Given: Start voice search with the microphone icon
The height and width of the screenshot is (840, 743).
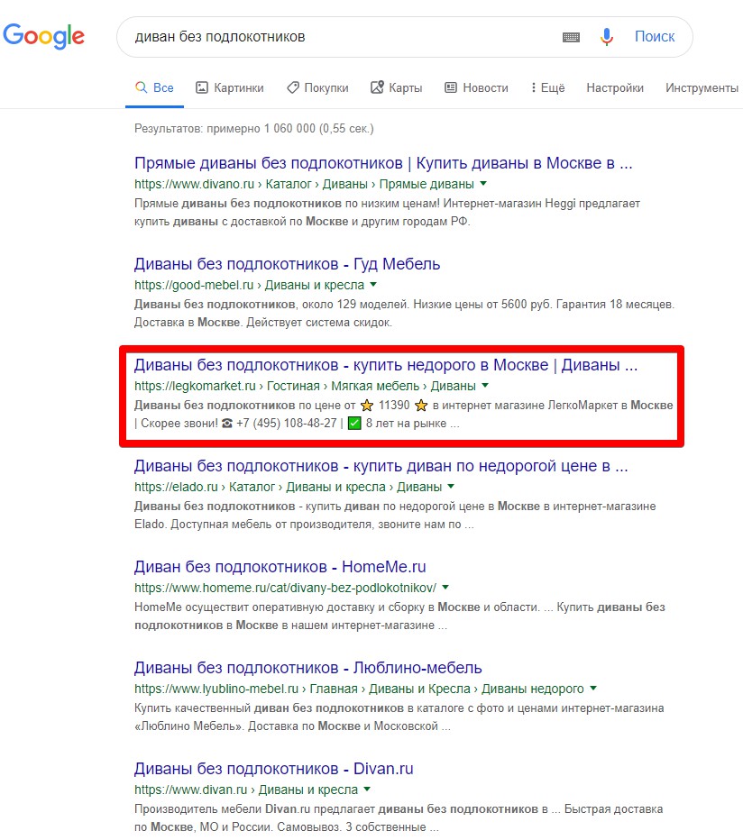Looking at the screenshot, I should click(x=606, y=37).
